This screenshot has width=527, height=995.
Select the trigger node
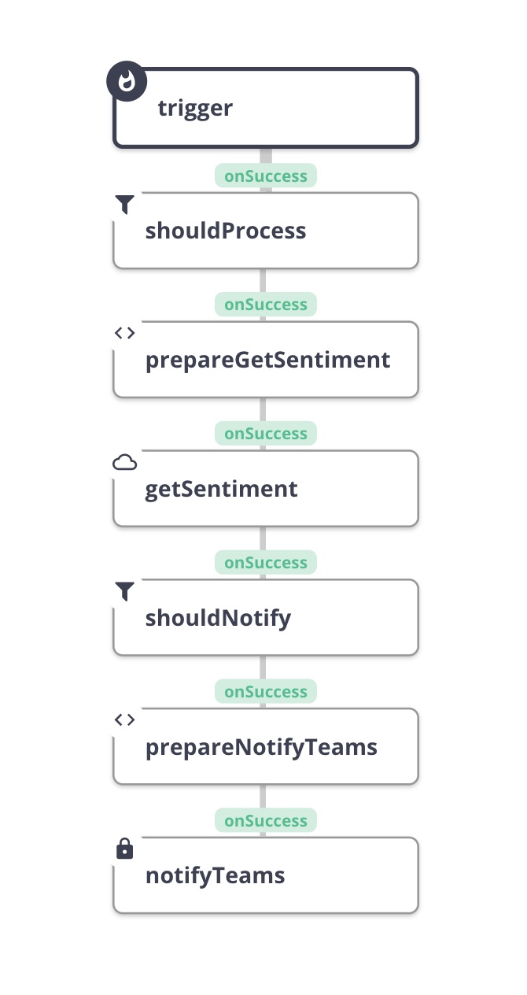[x=266, y=108]
